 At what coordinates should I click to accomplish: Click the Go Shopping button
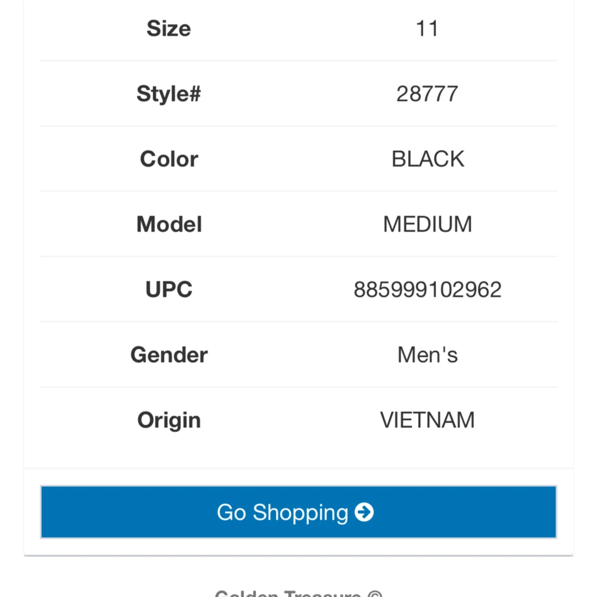[298, 512]
